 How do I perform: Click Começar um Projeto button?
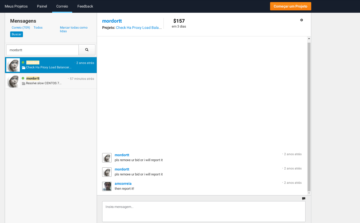(291, 6)
